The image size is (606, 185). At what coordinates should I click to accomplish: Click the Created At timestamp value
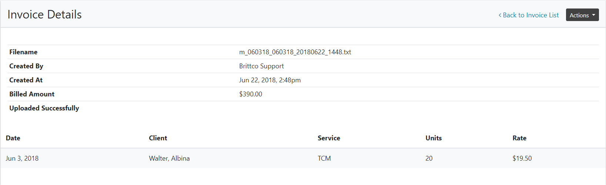coord(270,80)
